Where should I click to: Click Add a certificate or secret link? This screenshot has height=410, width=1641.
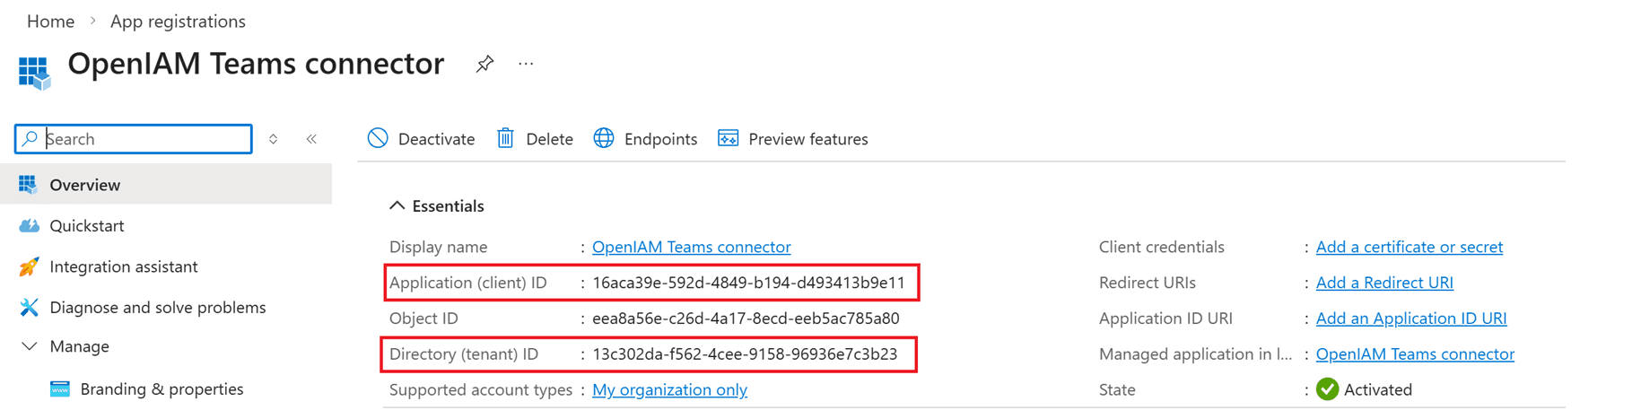click(x=1409, y=247)
